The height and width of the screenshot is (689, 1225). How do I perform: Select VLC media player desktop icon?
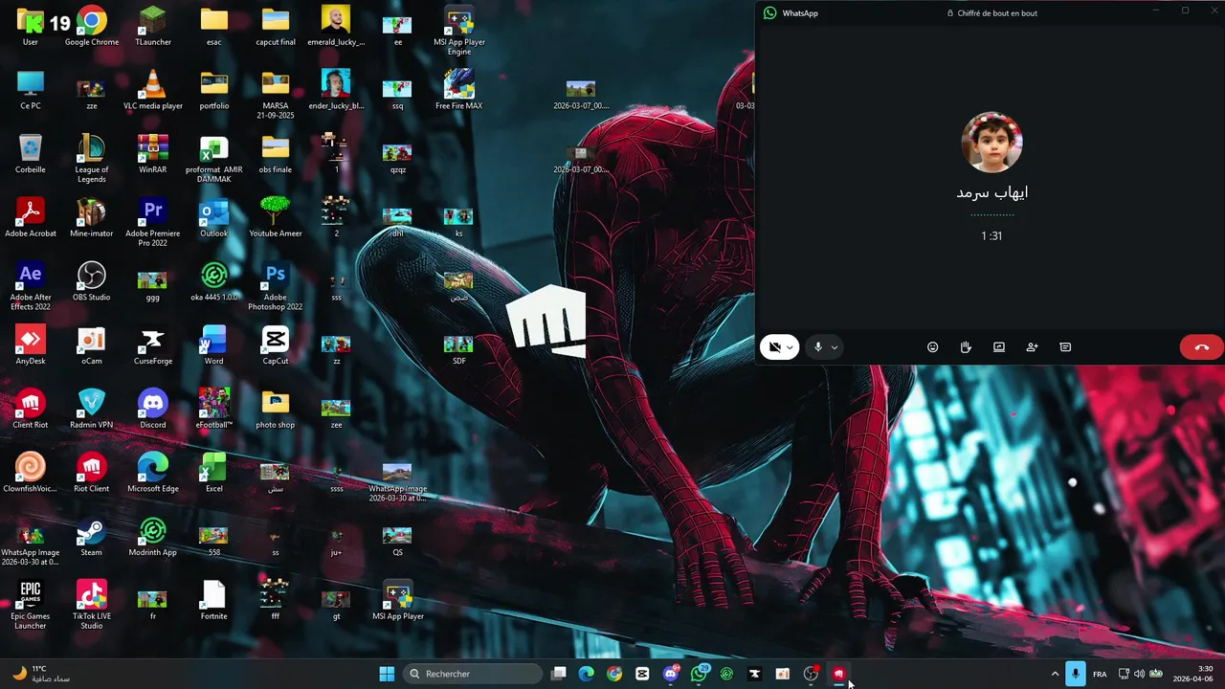pos(153,91)
